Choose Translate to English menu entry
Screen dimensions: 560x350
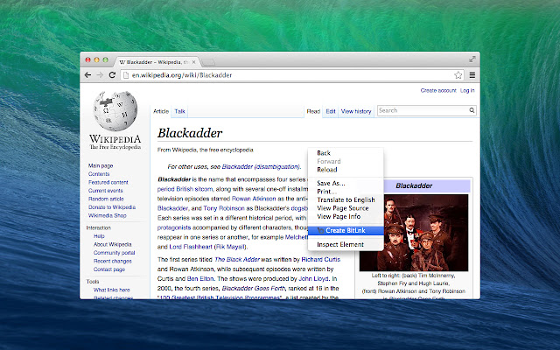(x=346, y=199)
